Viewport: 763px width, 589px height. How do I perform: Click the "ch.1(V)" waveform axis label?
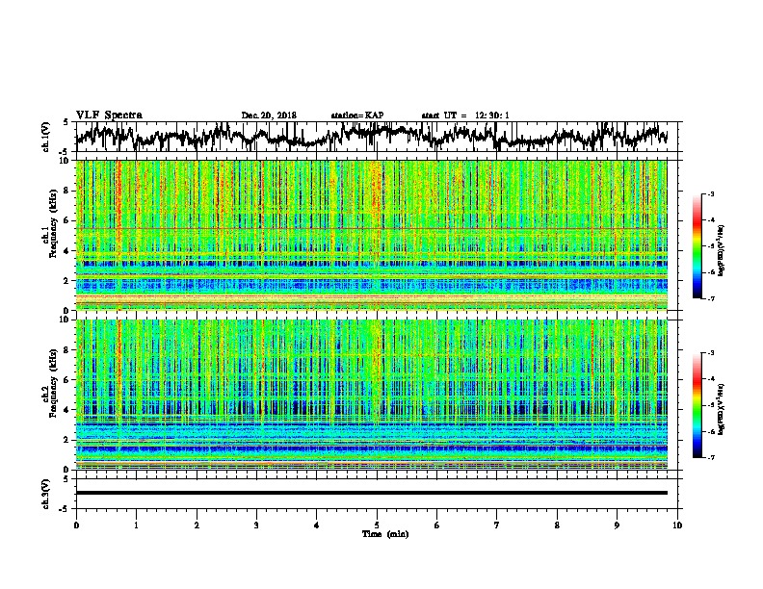click(46, 137)
